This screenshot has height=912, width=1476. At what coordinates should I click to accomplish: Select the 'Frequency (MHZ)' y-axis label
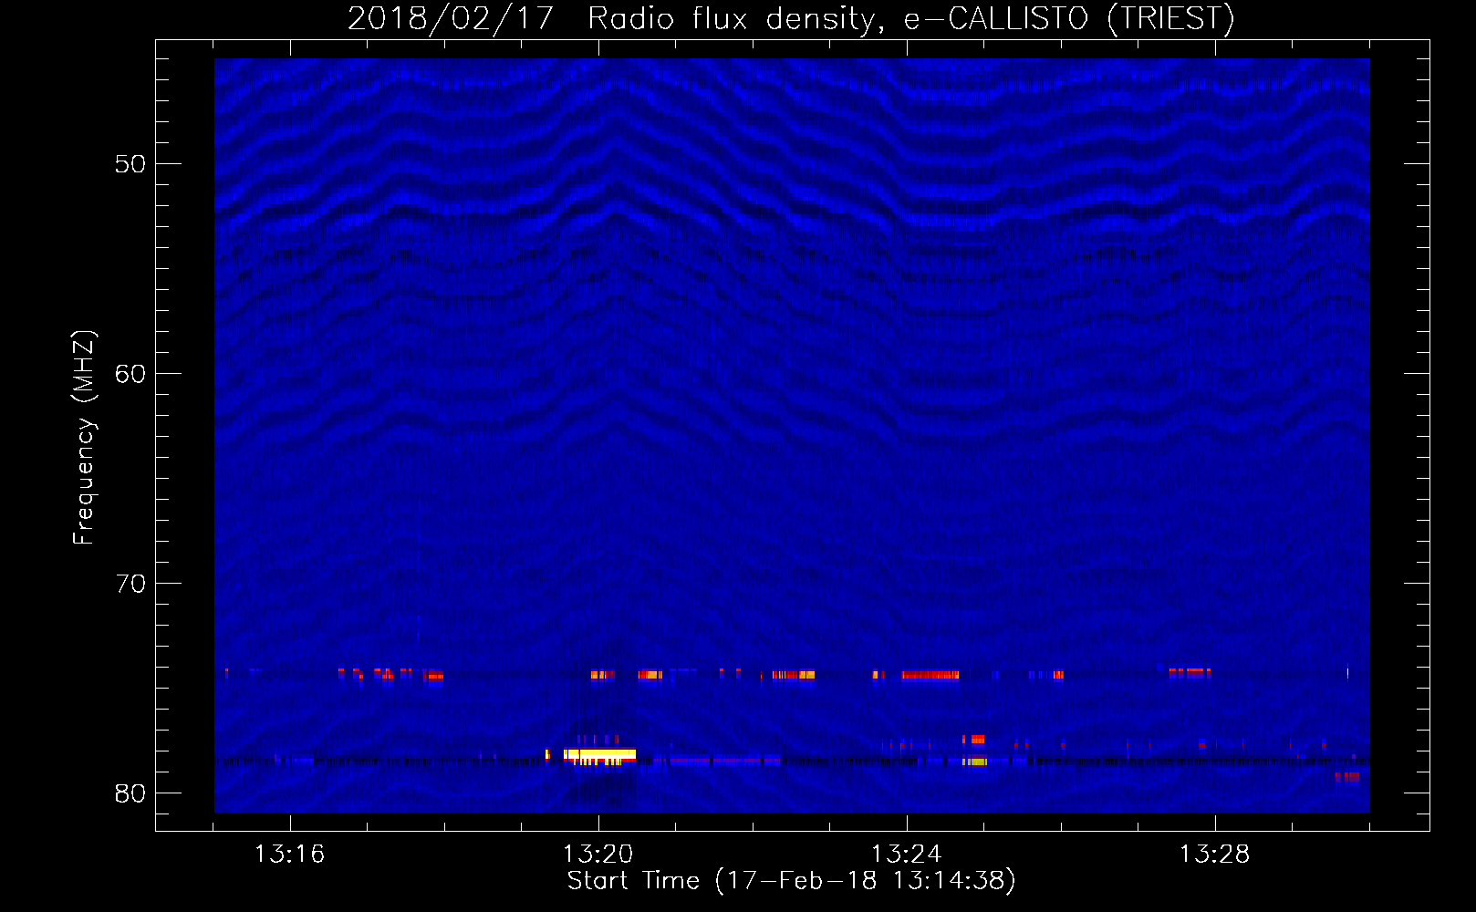click(84, 438)
